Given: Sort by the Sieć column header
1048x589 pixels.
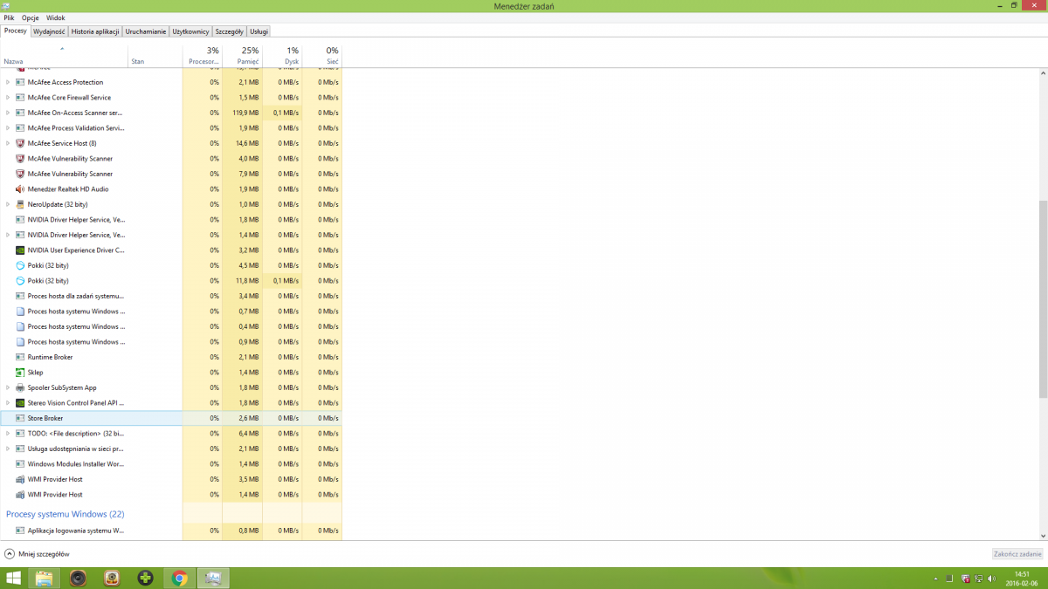Looking at the screenshot, I should pos(322,55).
